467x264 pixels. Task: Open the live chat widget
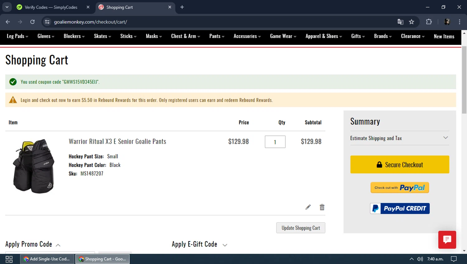click(447, 240)
